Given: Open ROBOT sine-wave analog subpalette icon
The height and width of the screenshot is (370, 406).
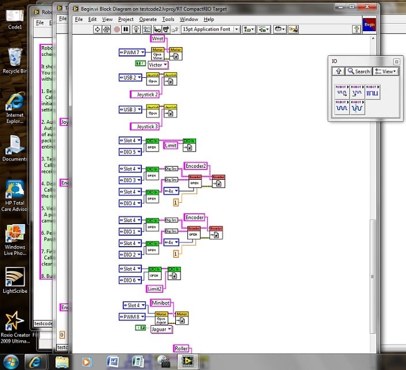Looking at the screenshot, I should click(342, 107).
